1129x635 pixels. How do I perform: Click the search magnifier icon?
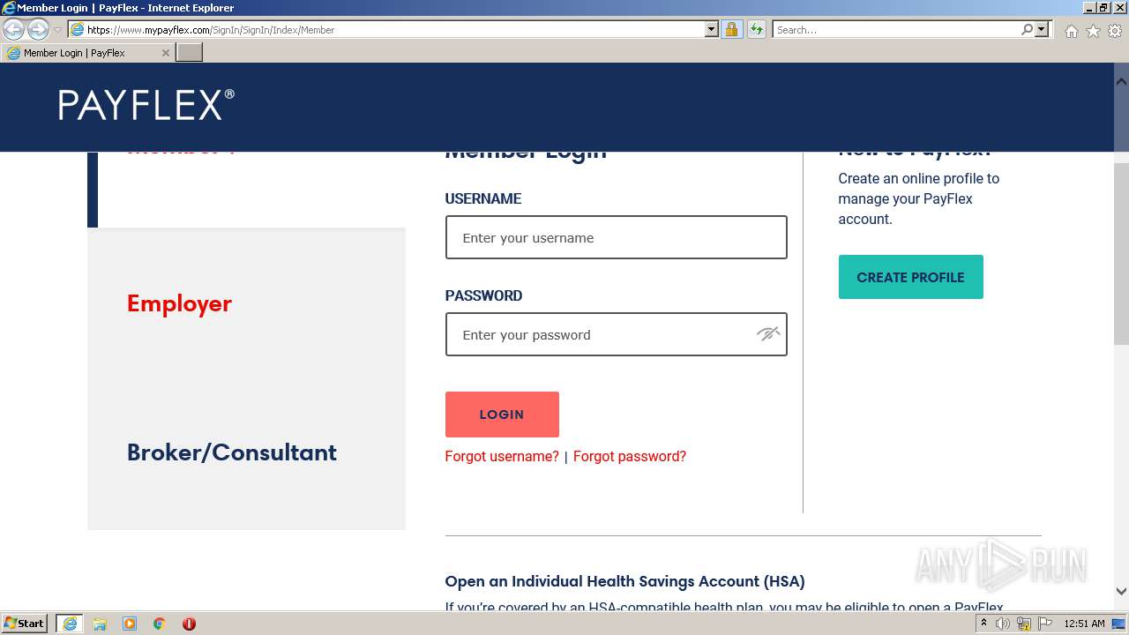pyautogui.click(x=1027, y=30)
